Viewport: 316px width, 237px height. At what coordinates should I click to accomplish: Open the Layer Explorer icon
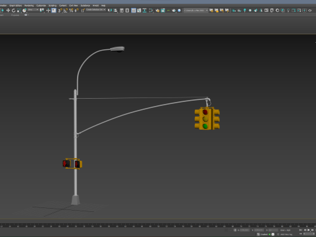point(127,11)
